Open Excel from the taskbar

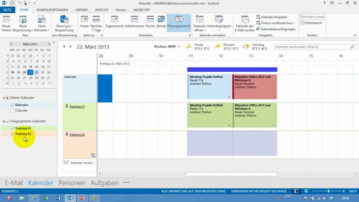[46, 198]
